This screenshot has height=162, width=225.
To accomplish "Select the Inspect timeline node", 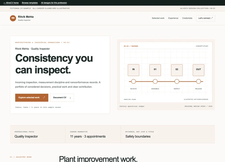I will 177,81.
